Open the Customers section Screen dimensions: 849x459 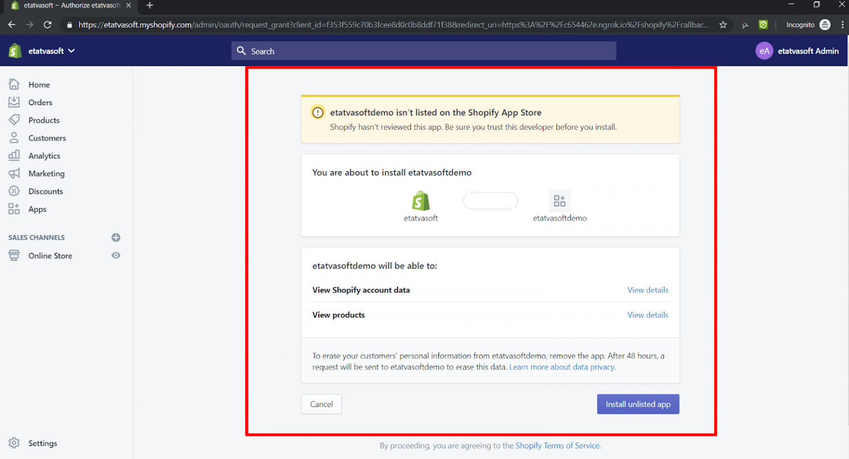(15, 138)
